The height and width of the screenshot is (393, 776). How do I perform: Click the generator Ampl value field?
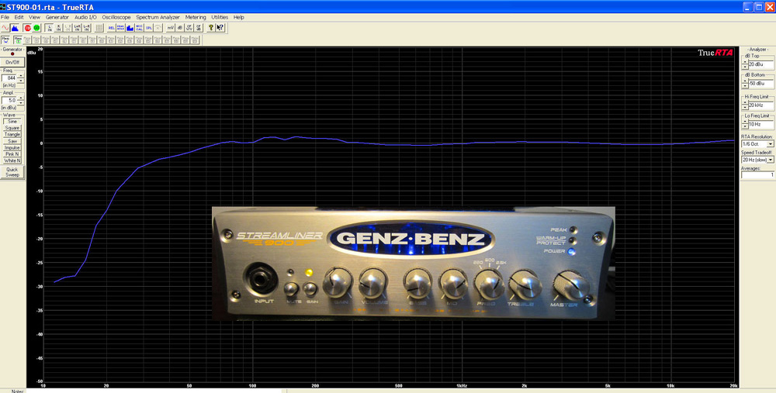coord(9,100)
